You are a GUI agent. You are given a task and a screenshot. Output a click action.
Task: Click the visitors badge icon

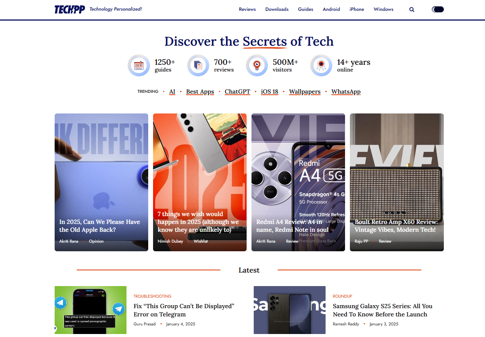[257, 65]
